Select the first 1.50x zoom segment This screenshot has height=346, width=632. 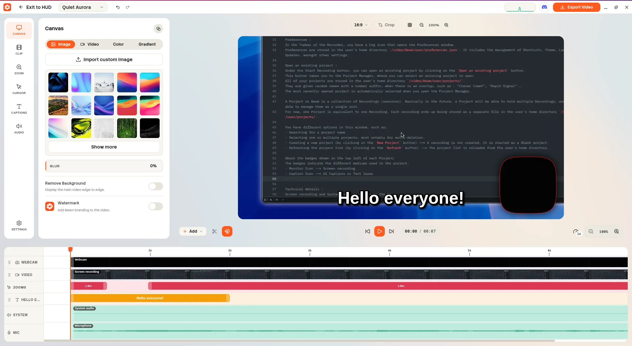(89, 286)
